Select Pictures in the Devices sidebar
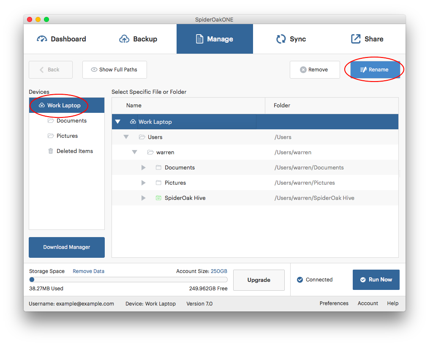Viewport: 433px width, 344px height. (67, 136)
